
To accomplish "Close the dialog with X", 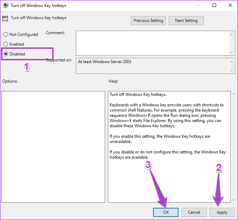I will (230, 5).
